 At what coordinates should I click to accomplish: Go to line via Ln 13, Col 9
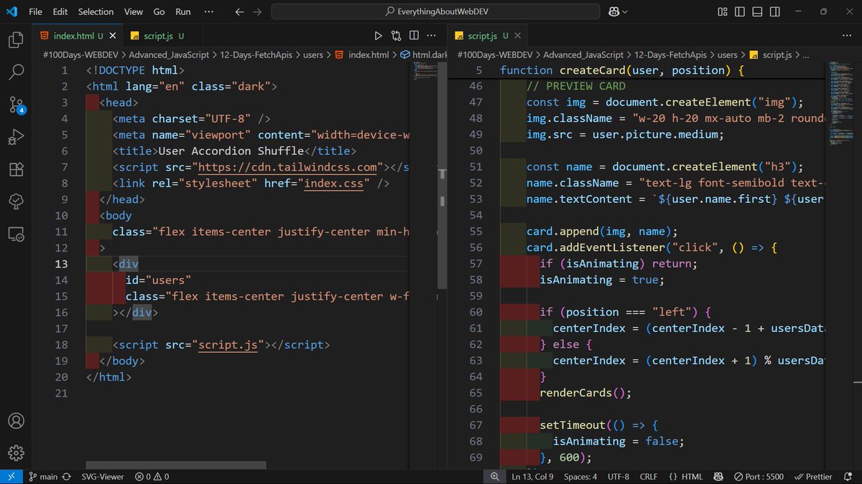click(532, 476)
